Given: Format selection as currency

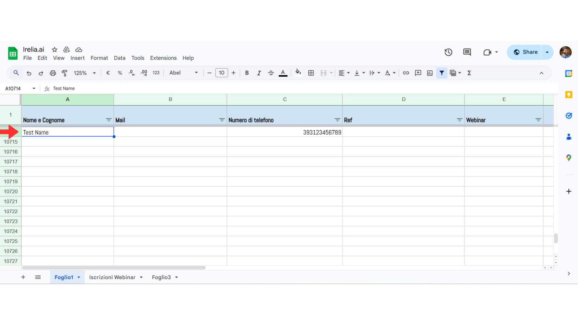Looking at the screenshot, I should click(x=108, y=73).
